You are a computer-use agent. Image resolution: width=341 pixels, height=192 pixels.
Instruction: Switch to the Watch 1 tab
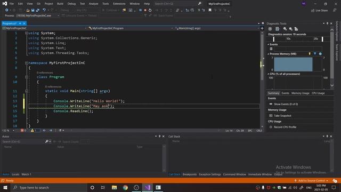tap(26, 174)
